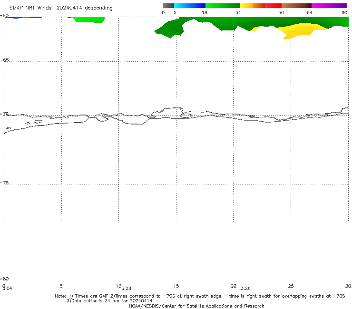Click the color scale value label 34
This screenshot has width=352, height=309.
(238, 12)
